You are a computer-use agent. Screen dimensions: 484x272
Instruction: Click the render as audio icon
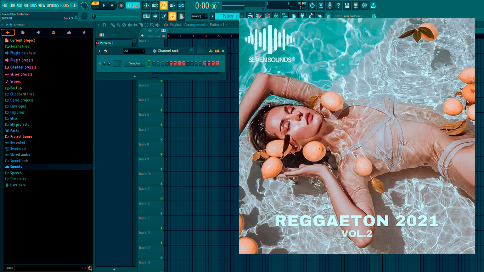356,5
